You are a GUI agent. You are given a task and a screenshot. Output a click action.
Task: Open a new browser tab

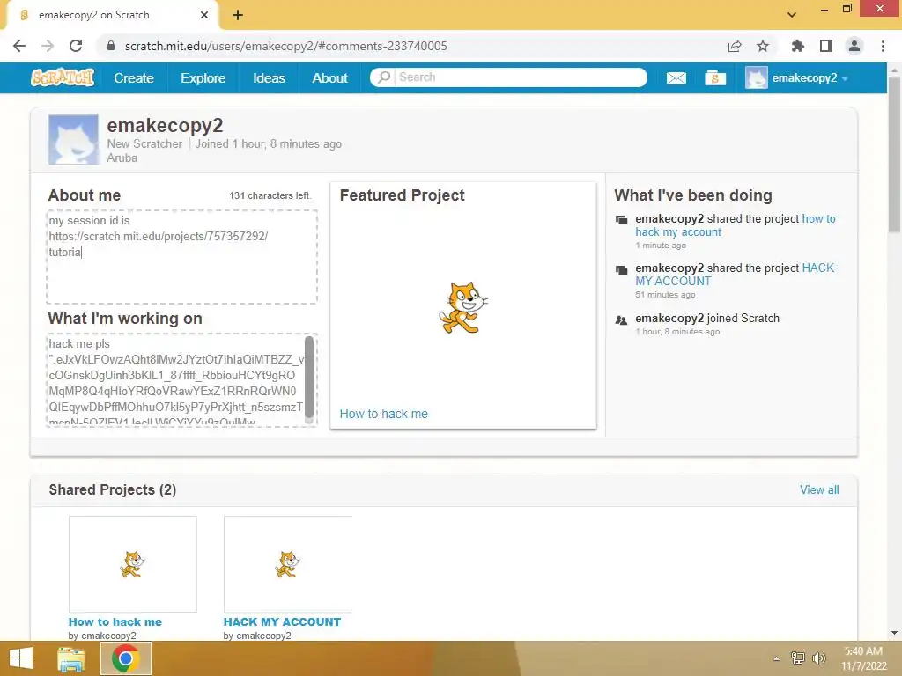[238, 15]
